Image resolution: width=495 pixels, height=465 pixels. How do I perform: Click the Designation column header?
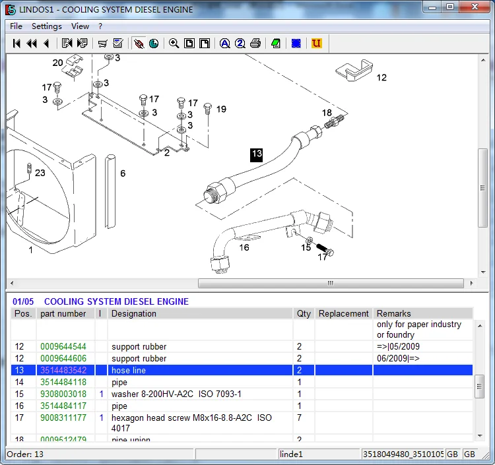click(200, 313)
